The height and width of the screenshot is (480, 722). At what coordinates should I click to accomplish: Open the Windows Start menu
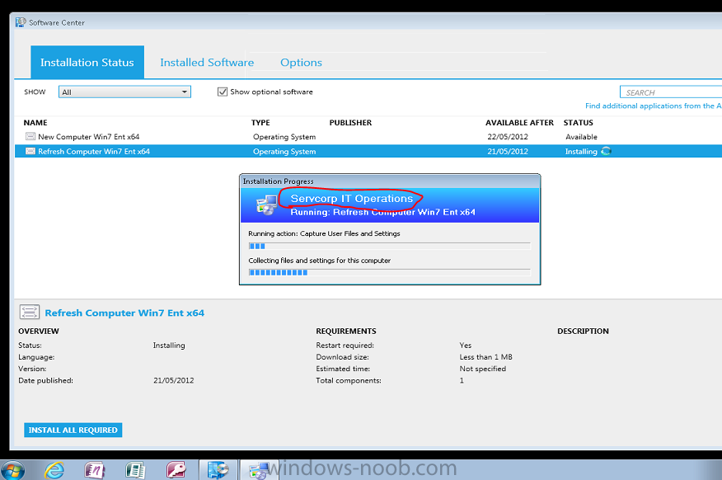[x=12, y=470]
